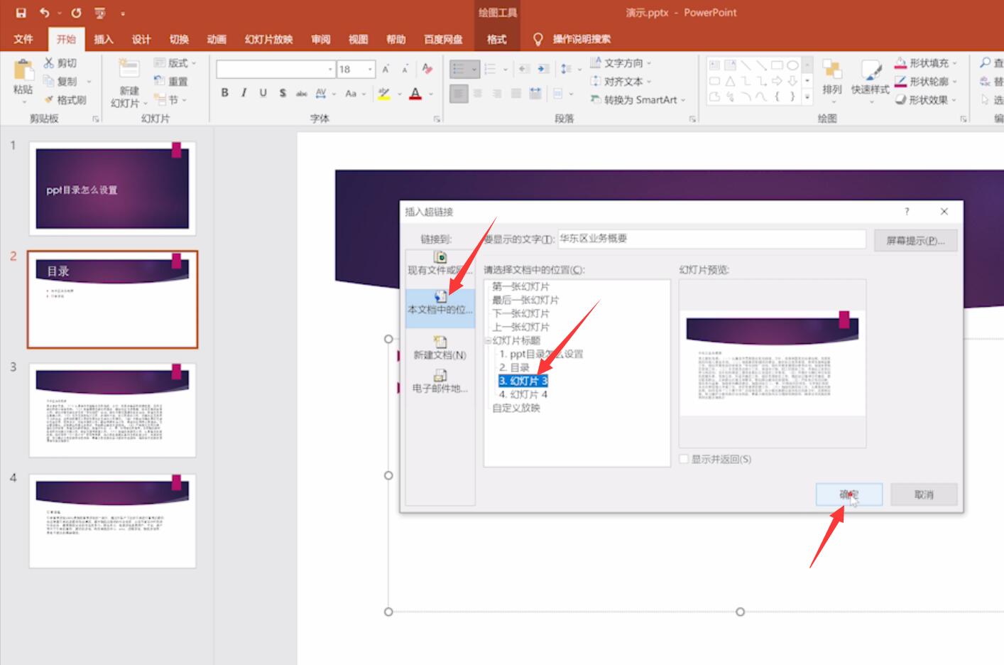Select 2. 目录 in location list
The height and width of the screenshot is (665, 1004).
pos(514,367)
